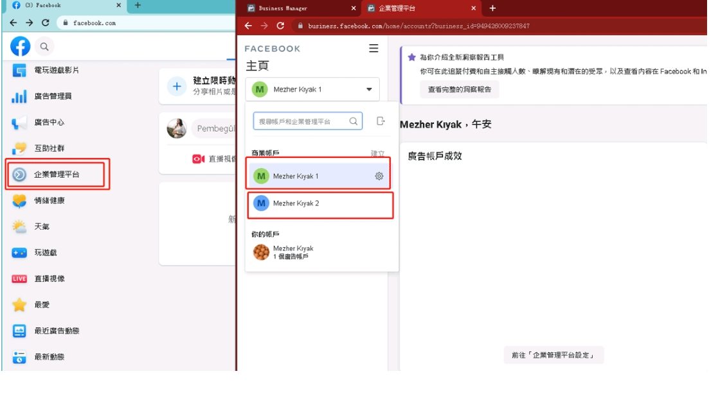Image resolution: width=718 pixels, height=403 pixels.
Task: Open 情緒健康 heart icon
Action: pos(19,201)
